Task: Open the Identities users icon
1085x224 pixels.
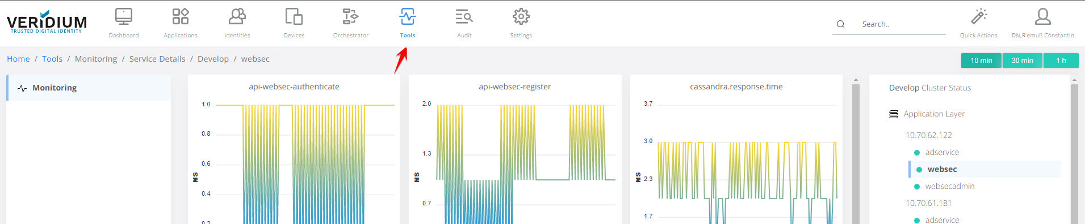Action: click(237, 16)
